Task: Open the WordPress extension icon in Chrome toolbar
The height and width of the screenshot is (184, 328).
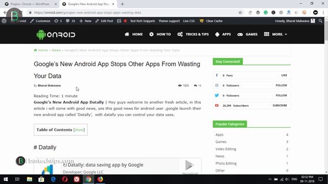Action: tap(258, 12)
